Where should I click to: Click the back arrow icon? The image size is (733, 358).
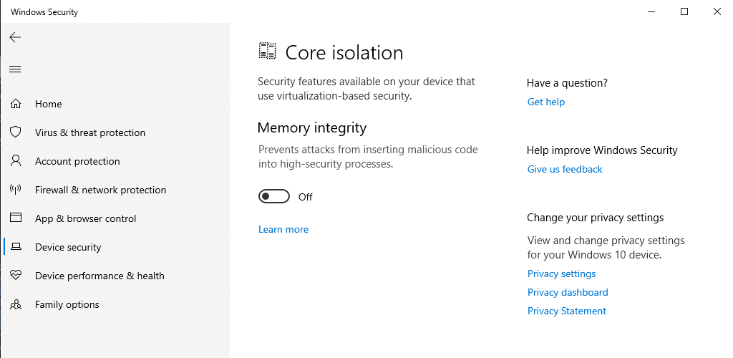pyautogui.click(x=15, y=37)
